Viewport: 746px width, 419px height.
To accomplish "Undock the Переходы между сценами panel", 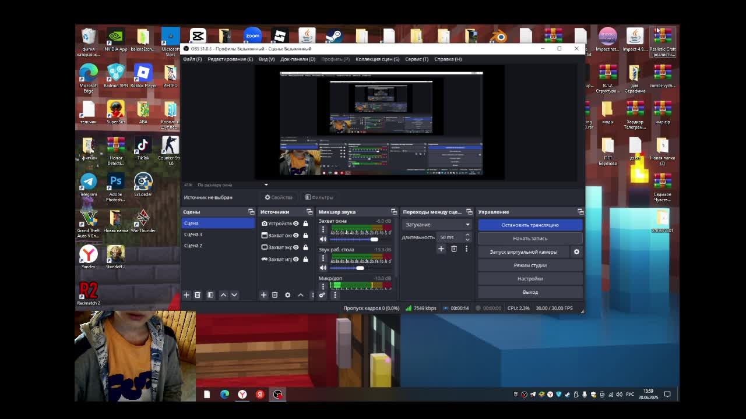I will [469, 212].
